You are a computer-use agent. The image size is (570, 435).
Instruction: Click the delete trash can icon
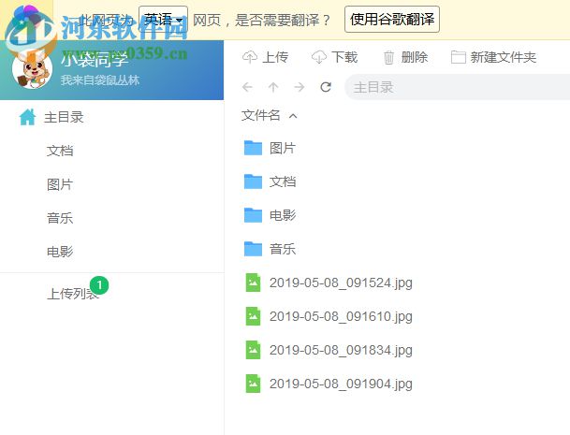pos(388,57)
